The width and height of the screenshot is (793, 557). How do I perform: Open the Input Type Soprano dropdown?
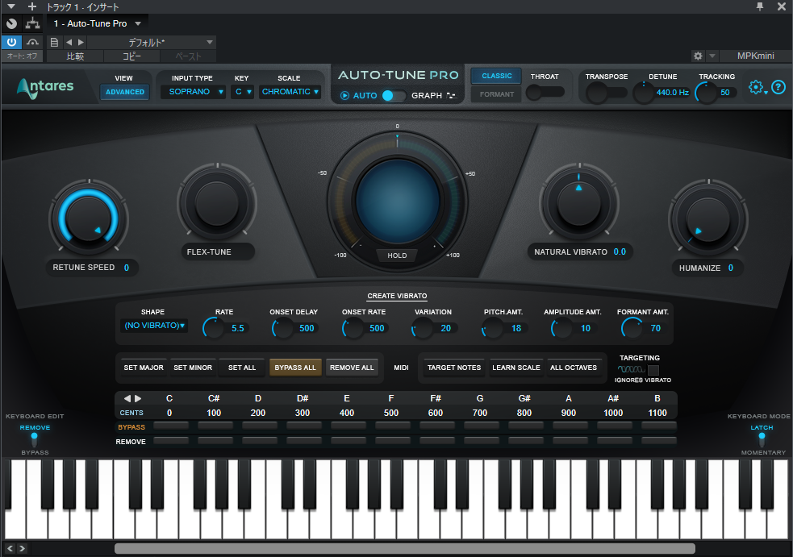tap(193, 91)
